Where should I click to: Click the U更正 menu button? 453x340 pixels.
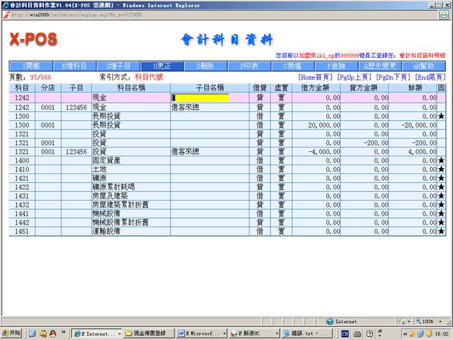point(161,66)
